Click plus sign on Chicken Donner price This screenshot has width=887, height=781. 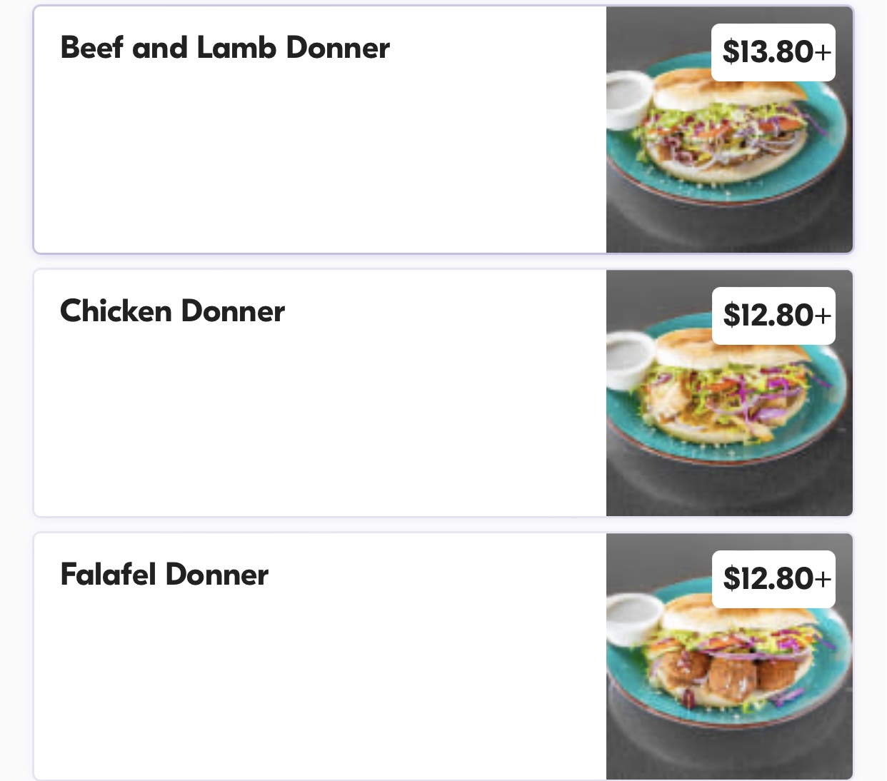click(823, 316)
